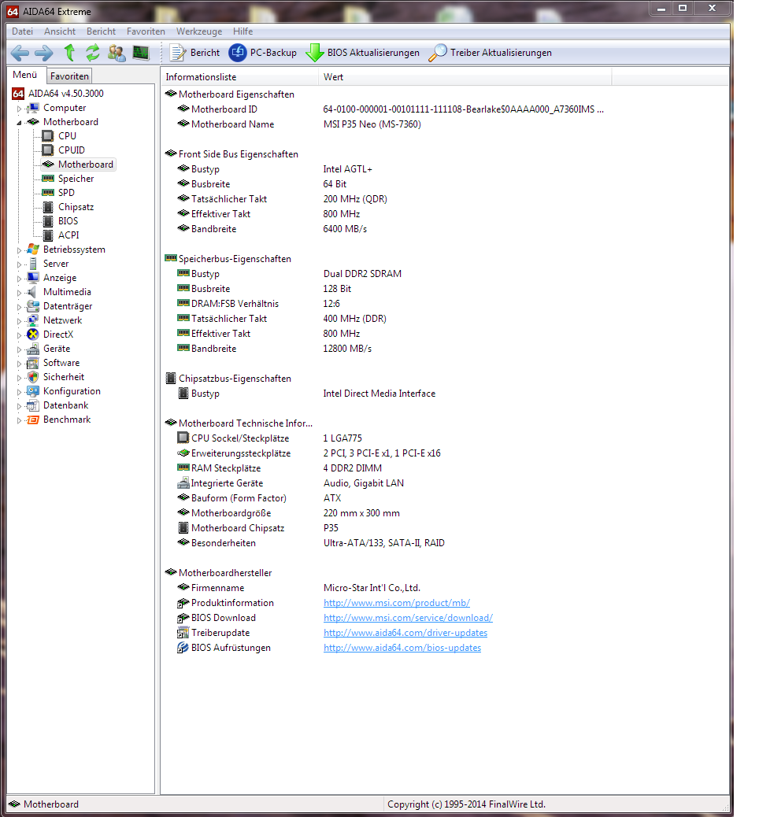Click the Benchmark tree icon
The height and width of the screenshot is (817, 759).
pos(33,420)
